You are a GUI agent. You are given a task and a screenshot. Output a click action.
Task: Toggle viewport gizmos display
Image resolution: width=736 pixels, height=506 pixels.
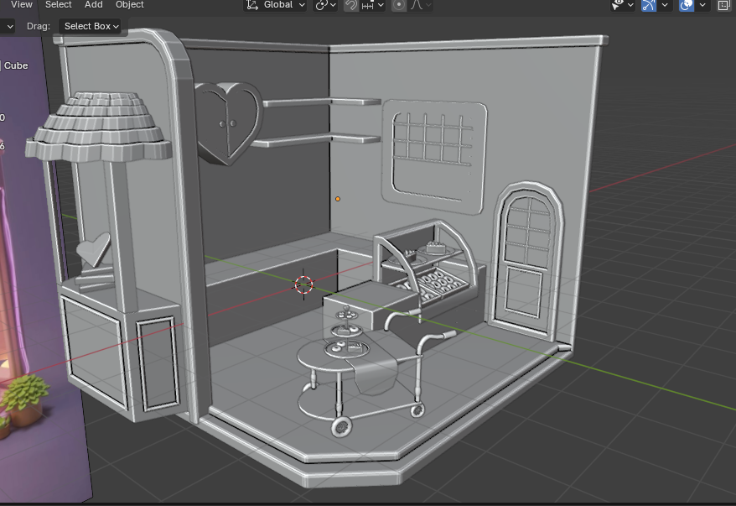649,5
